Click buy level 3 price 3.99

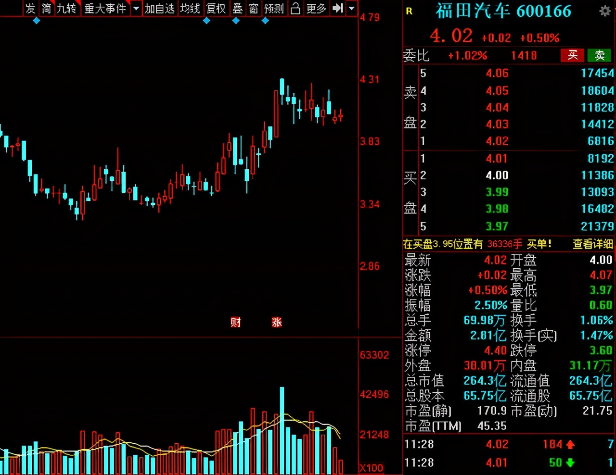click(497, 192)
